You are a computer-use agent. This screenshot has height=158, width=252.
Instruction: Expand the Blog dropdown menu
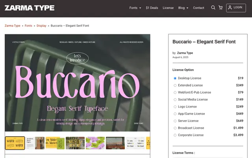183,8
